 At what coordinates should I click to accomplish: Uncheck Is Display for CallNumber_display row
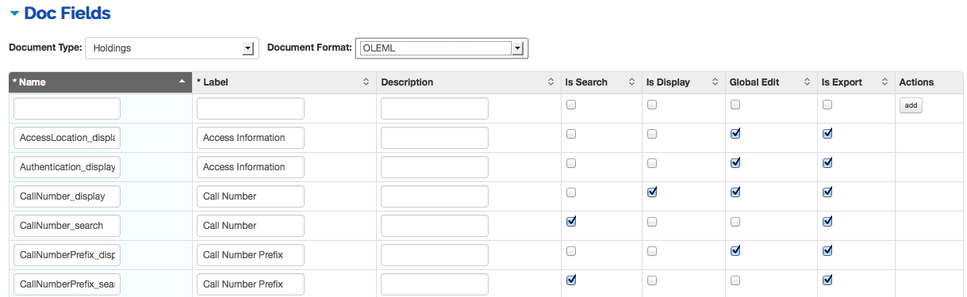652,192
